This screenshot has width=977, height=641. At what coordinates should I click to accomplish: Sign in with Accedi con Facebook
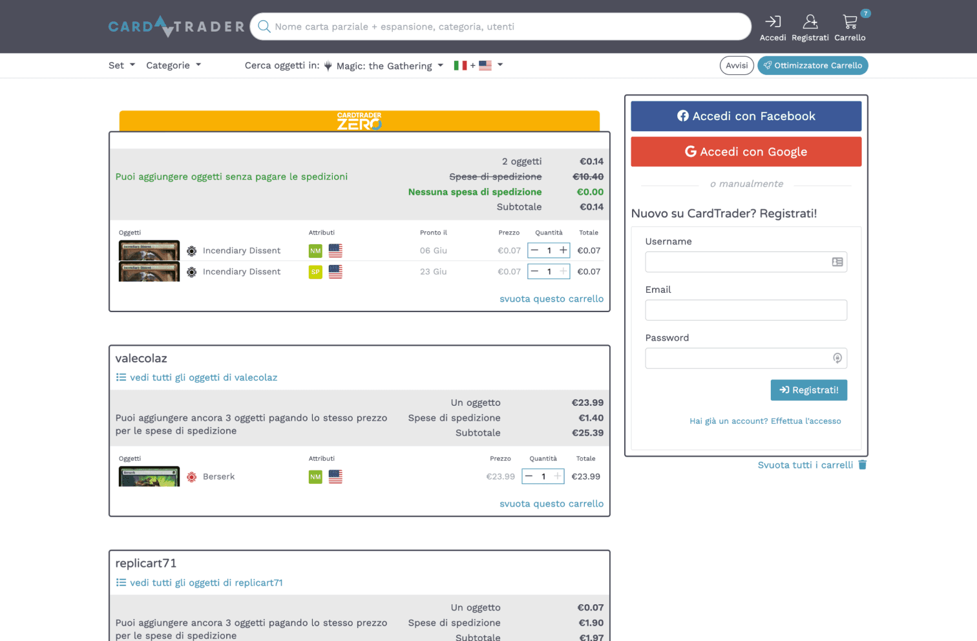[x=746, y=116]
